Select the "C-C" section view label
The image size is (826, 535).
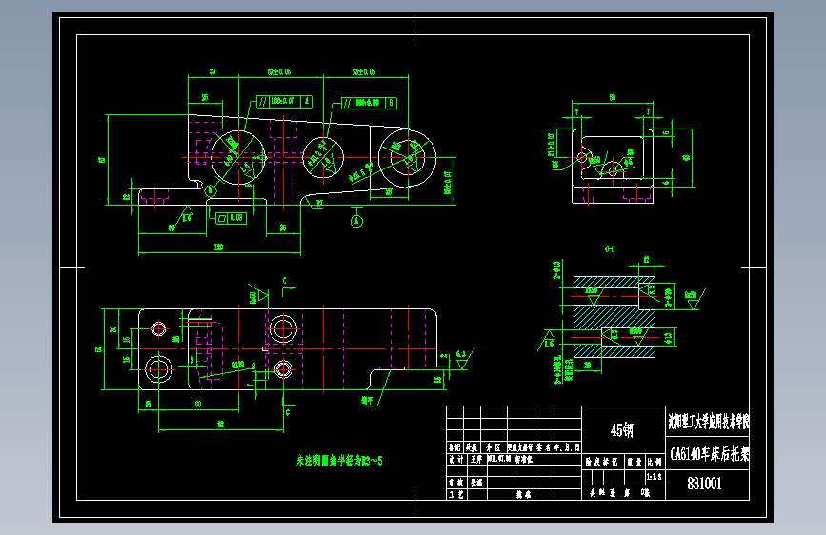(x=610, y=249)
